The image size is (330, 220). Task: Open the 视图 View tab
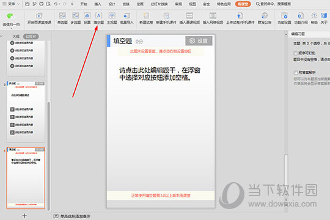193,4
